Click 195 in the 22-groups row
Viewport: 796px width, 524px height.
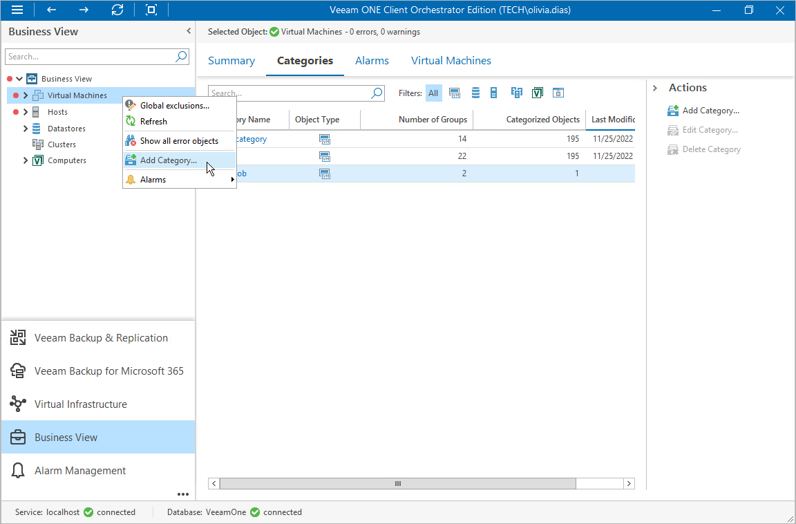[573, 156]
